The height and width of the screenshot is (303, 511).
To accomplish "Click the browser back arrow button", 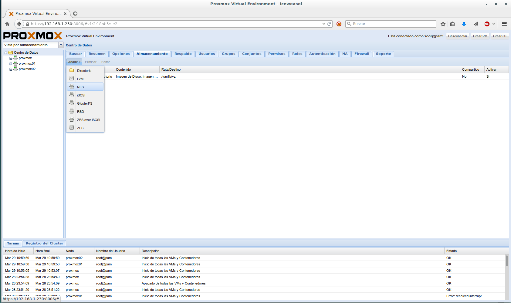I will click(x=19, y=24).
